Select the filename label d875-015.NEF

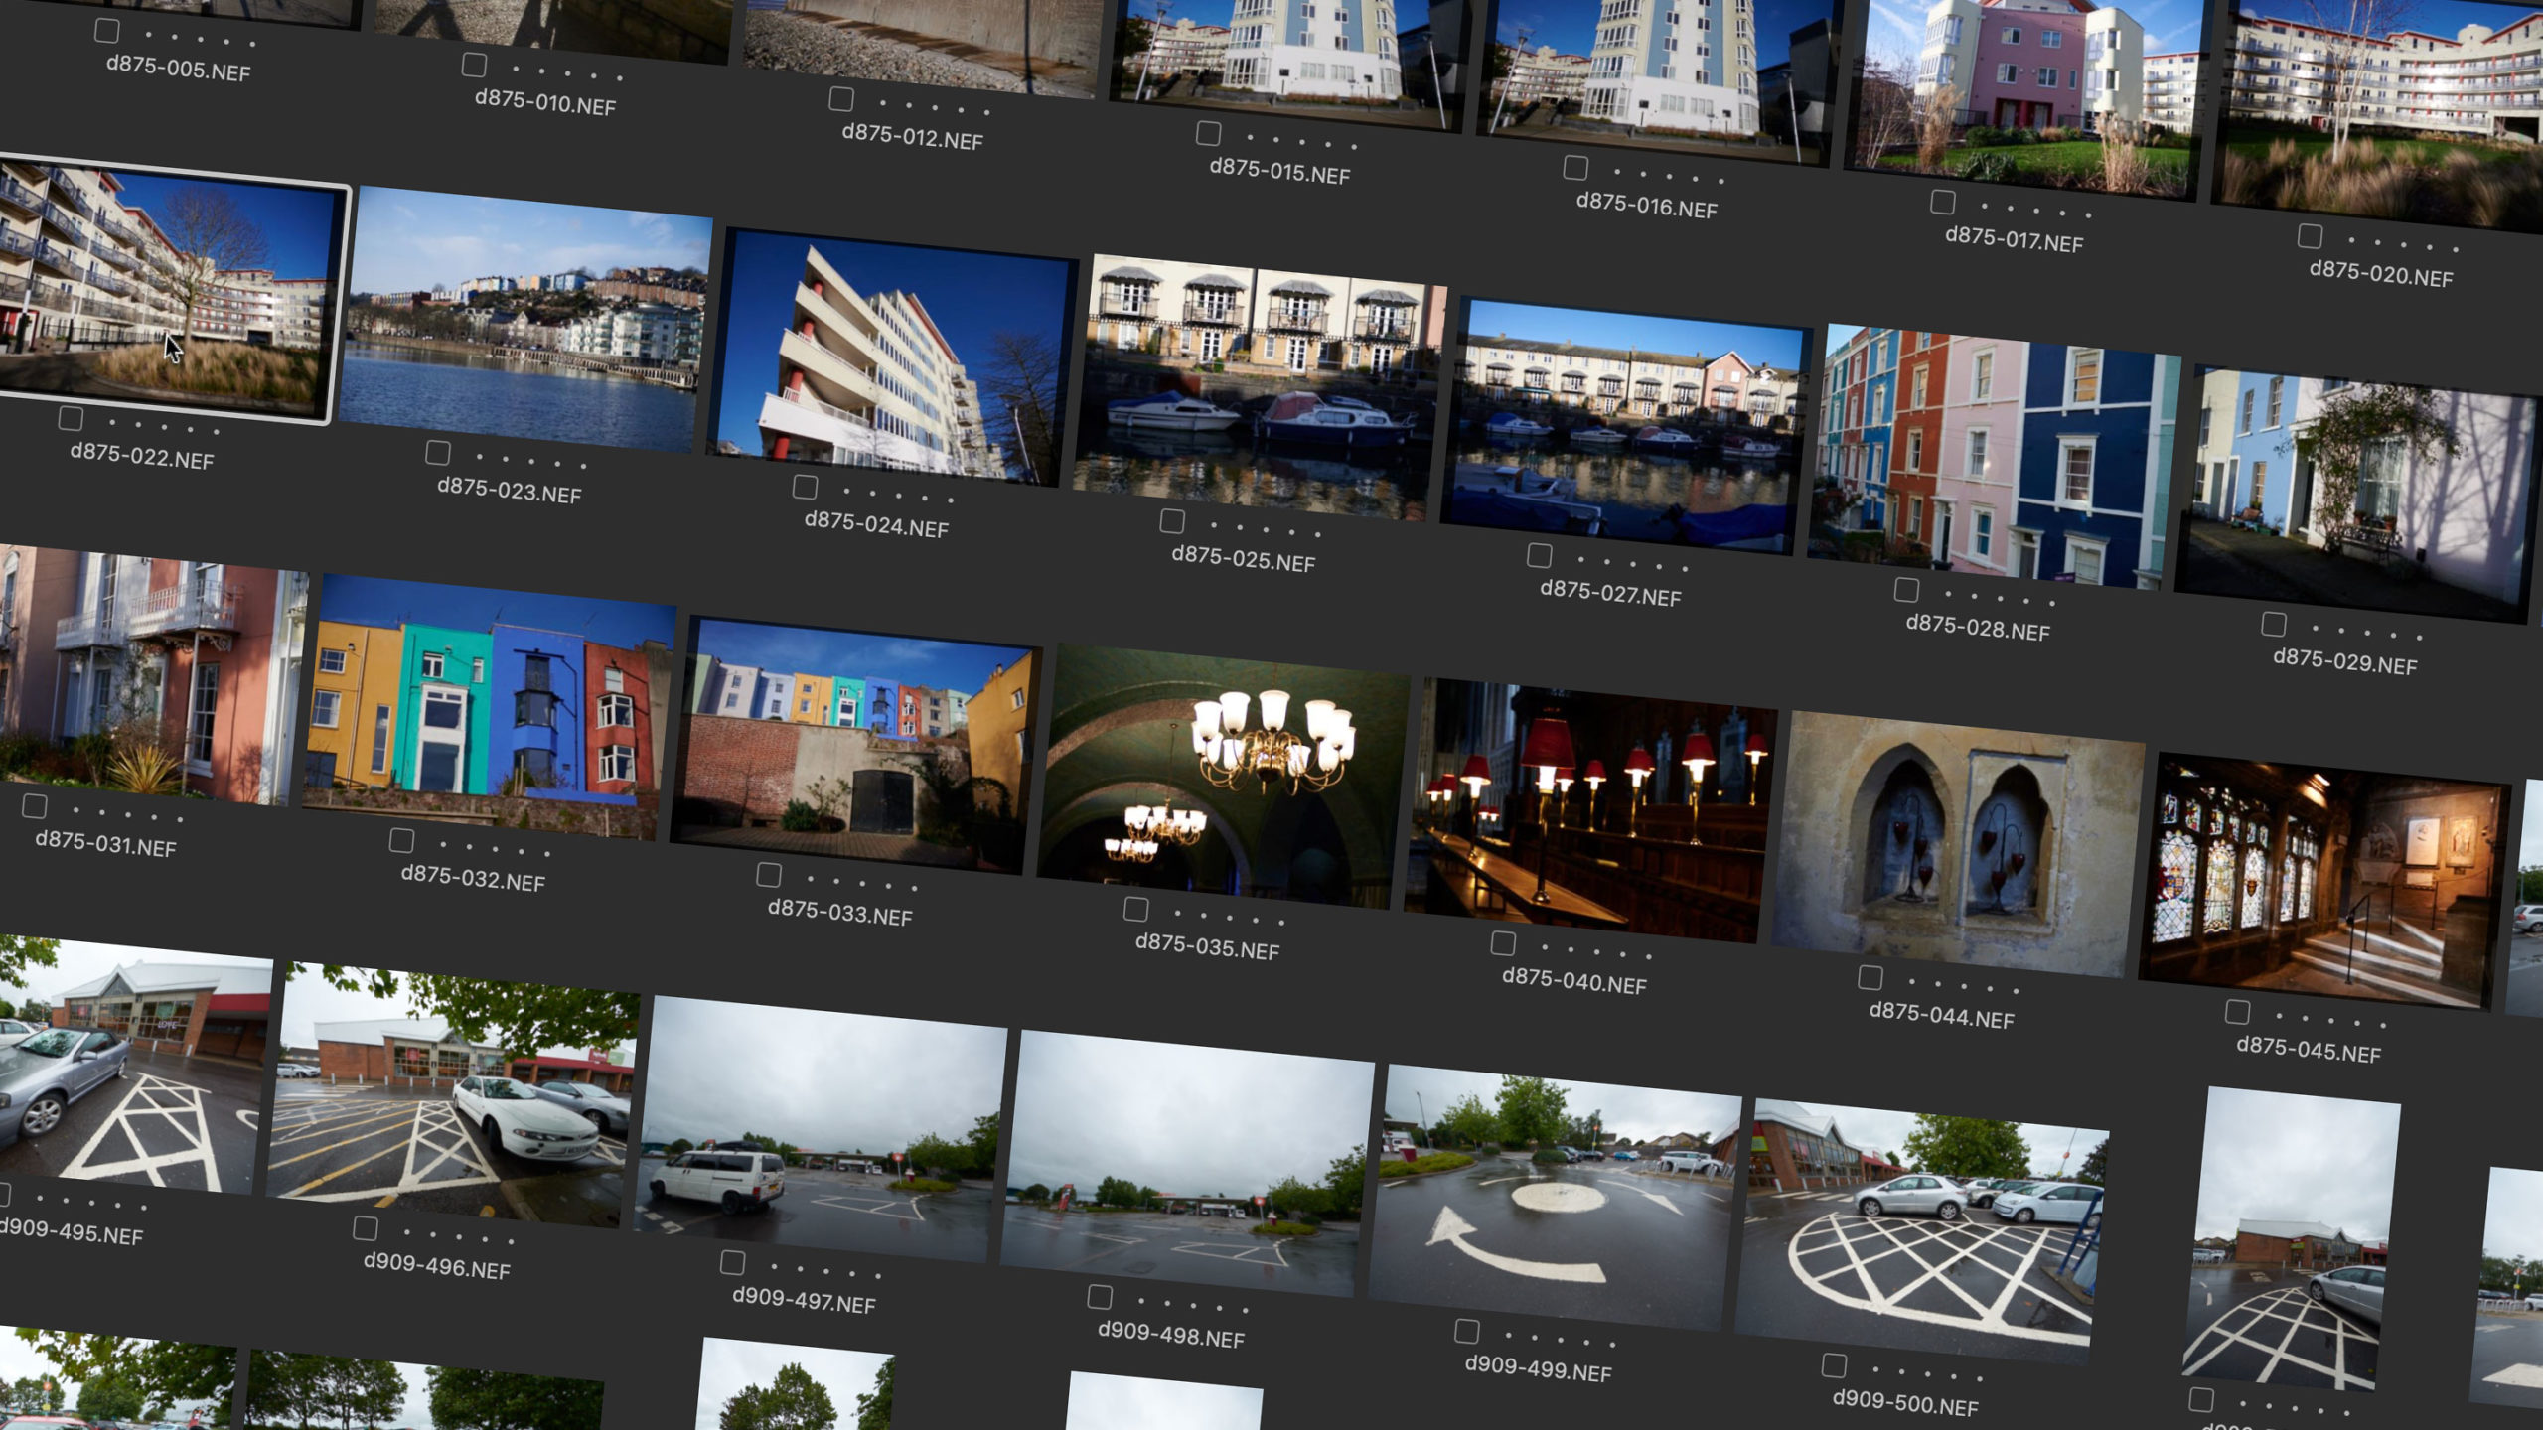point(1278,176)
